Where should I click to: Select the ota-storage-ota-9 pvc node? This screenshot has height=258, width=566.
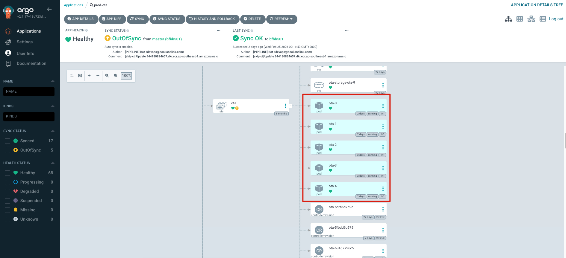coord(349,85)
